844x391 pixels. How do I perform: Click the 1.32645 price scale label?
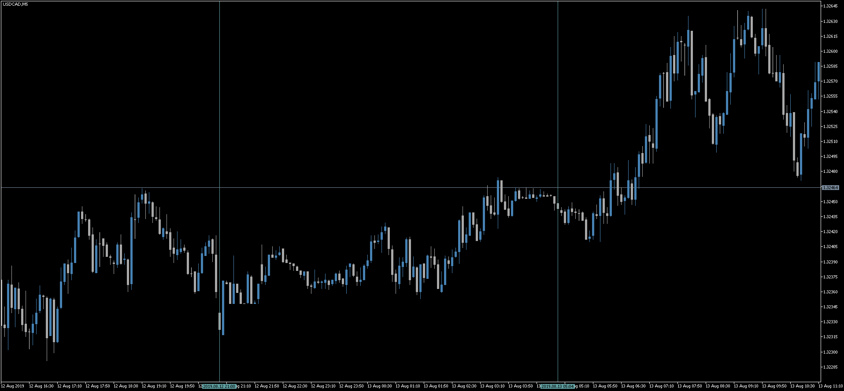point(830,6)
